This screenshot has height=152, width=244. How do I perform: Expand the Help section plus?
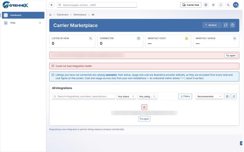[x=40, y=23]
